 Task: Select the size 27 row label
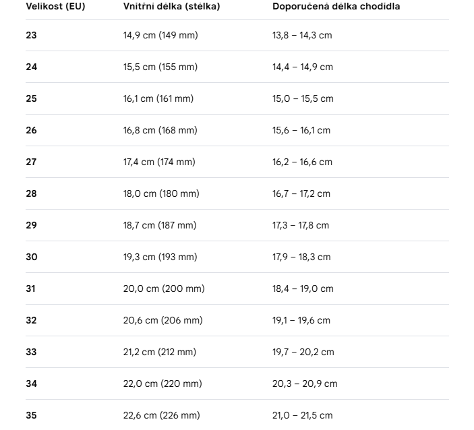[x=31, y=162]
